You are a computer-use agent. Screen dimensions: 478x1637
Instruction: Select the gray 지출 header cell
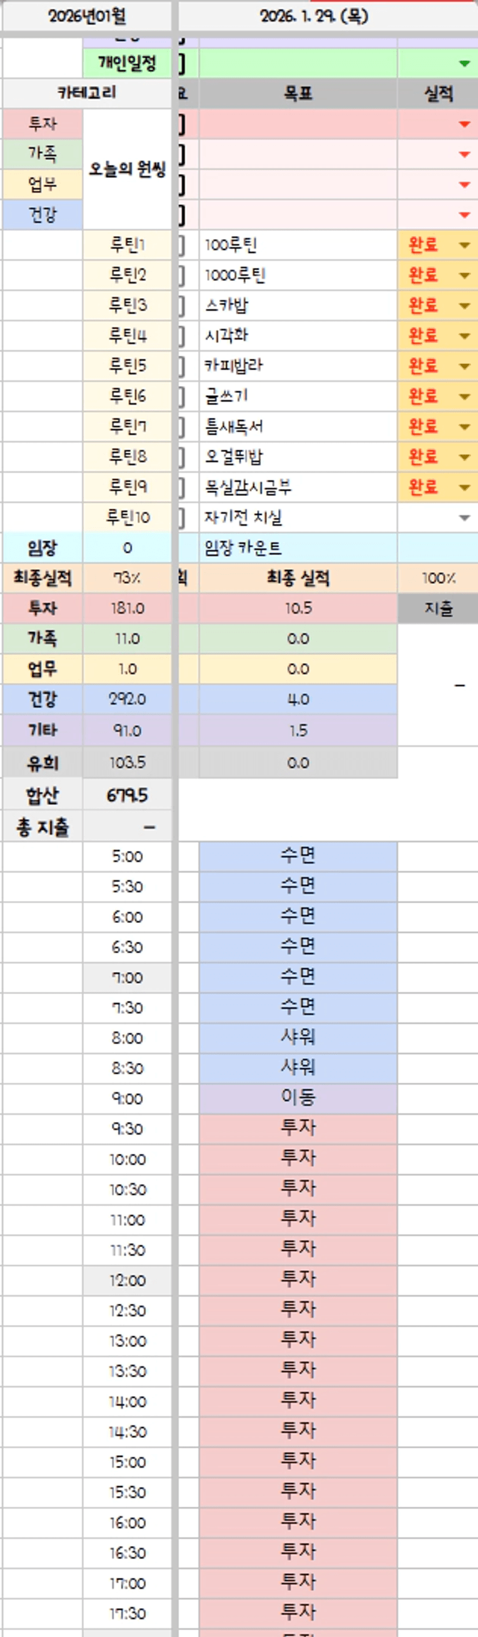[x=438, y=609]
